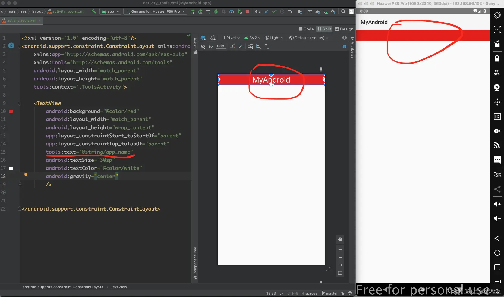
Task: Click the clear constraints icon
Action: pos(233,46)
